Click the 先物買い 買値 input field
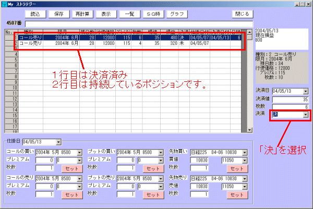This screenshot has height=209, width=313. 199,160
